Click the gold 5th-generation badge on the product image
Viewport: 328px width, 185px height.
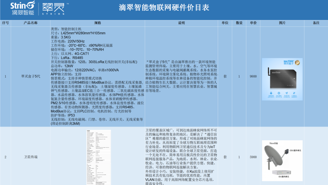(x=298, y=62)
